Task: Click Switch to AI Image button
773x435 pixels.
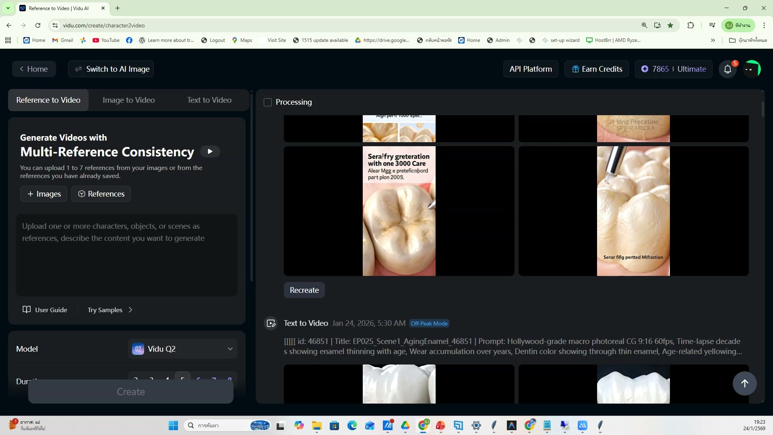Action: tap(111, 69)
